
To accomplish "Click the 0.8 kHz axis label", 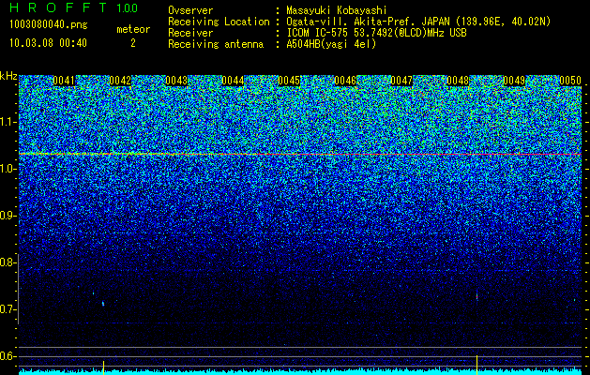I will [8, 262].
